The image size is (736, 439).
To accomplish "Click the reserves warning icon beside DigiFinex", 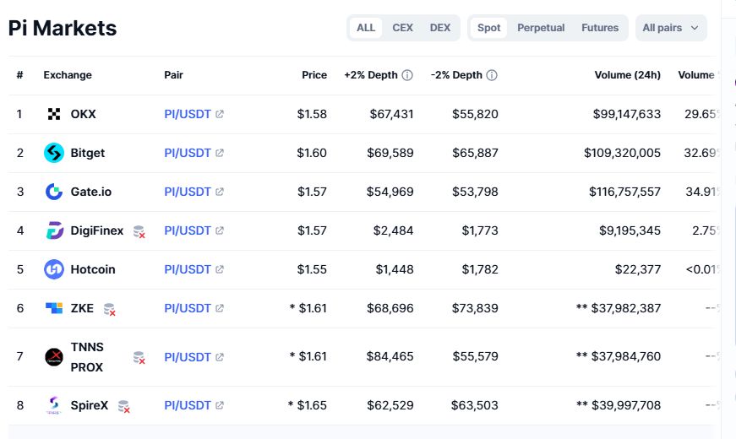I will coord(139,231).
